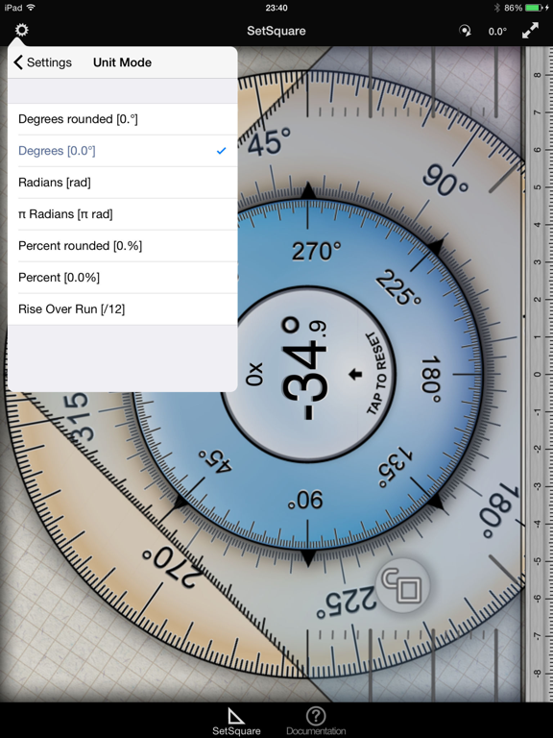Image resolution: width=553 pixels, height=738 pixels.
Task: Select Degrees [0.0°] unit mode
Action: click(123, 151)
